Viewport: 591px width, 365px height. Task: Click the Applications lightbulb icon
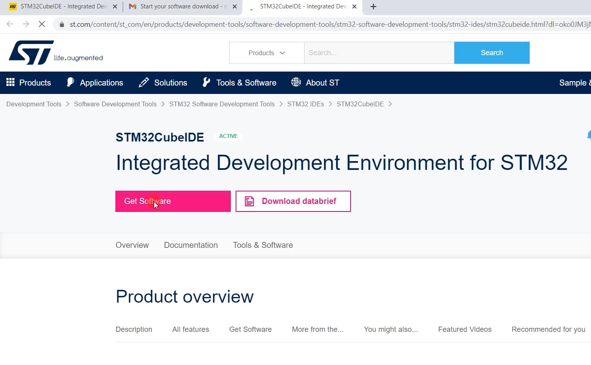(x=70, y=82)
